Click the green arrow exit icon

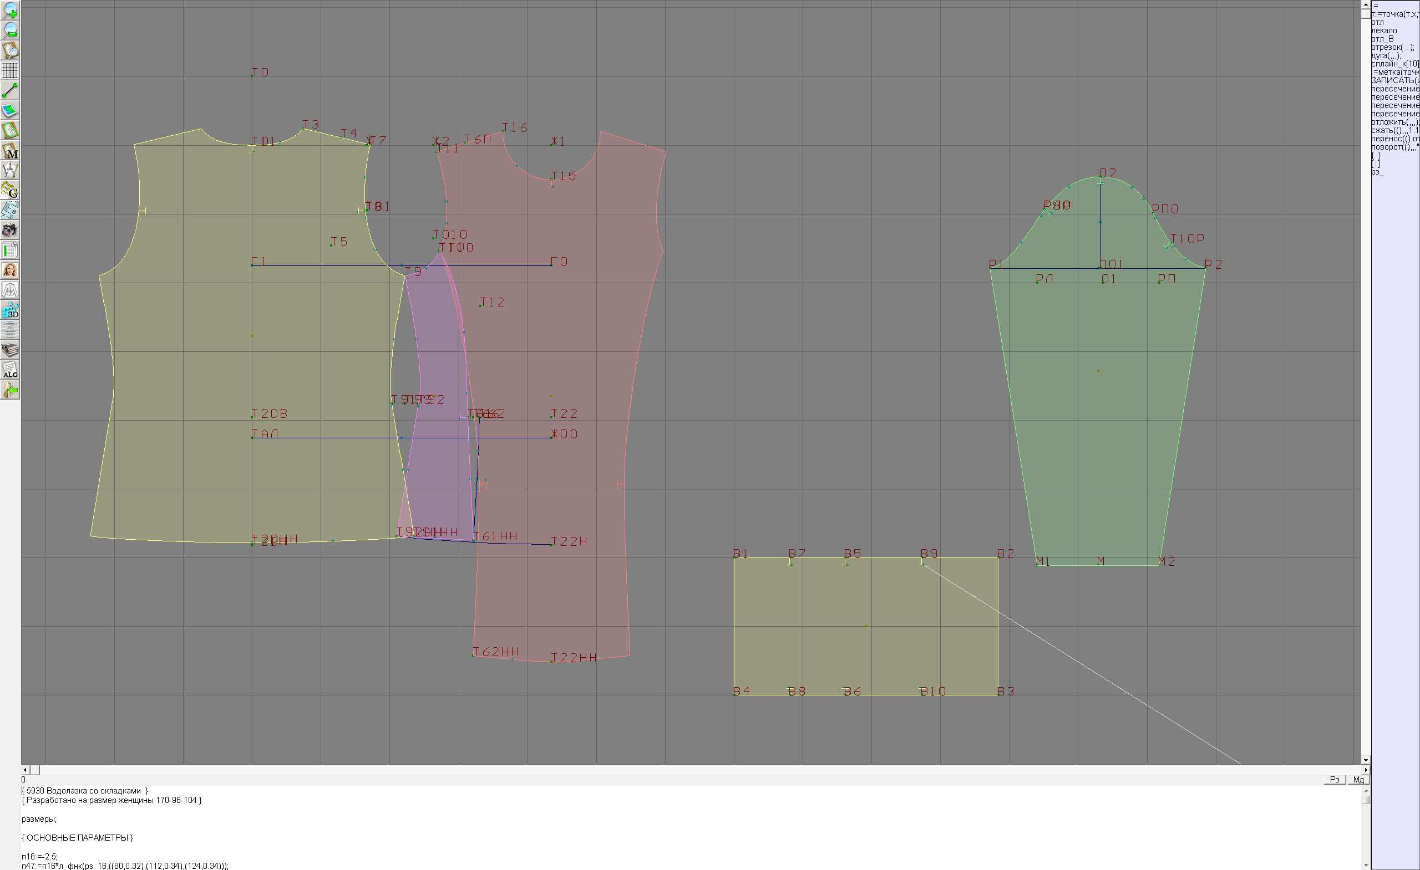tap(10, 390)
